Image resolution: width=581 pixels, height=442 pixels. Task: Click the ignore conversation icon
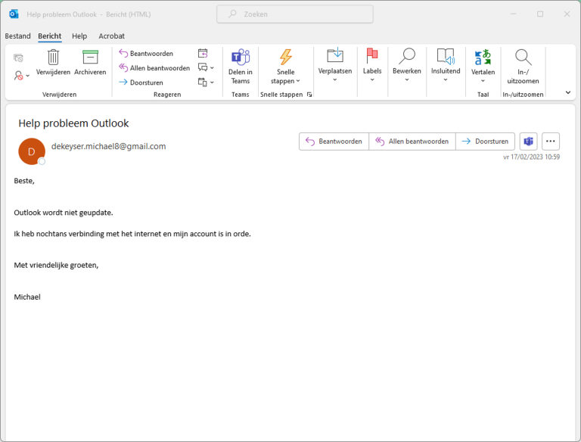pyautogui.click(x=18, y=58)
